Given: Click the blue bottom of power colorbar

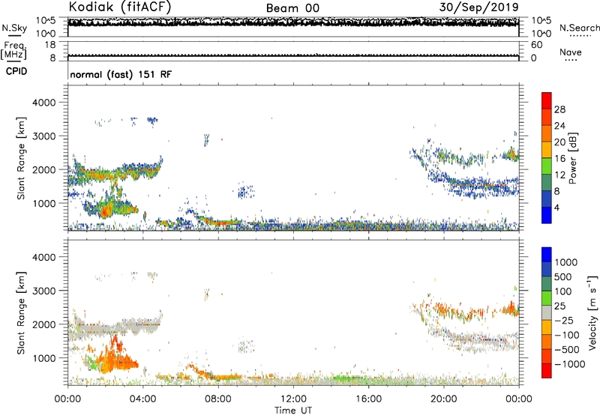Looking at the screenshot, I should pos(547,216).
